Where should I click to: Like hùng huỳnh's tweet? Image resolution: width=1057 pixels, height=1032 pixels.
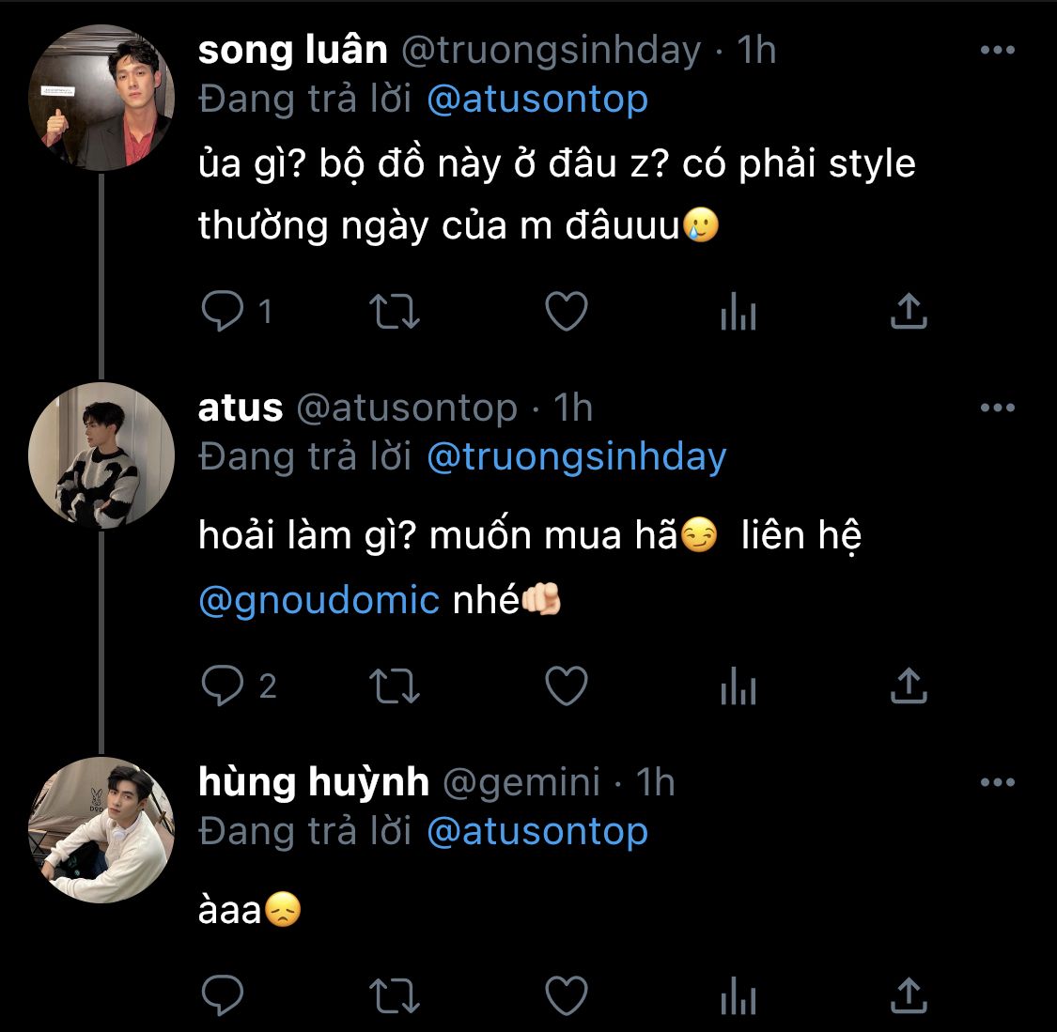[567, 995]
